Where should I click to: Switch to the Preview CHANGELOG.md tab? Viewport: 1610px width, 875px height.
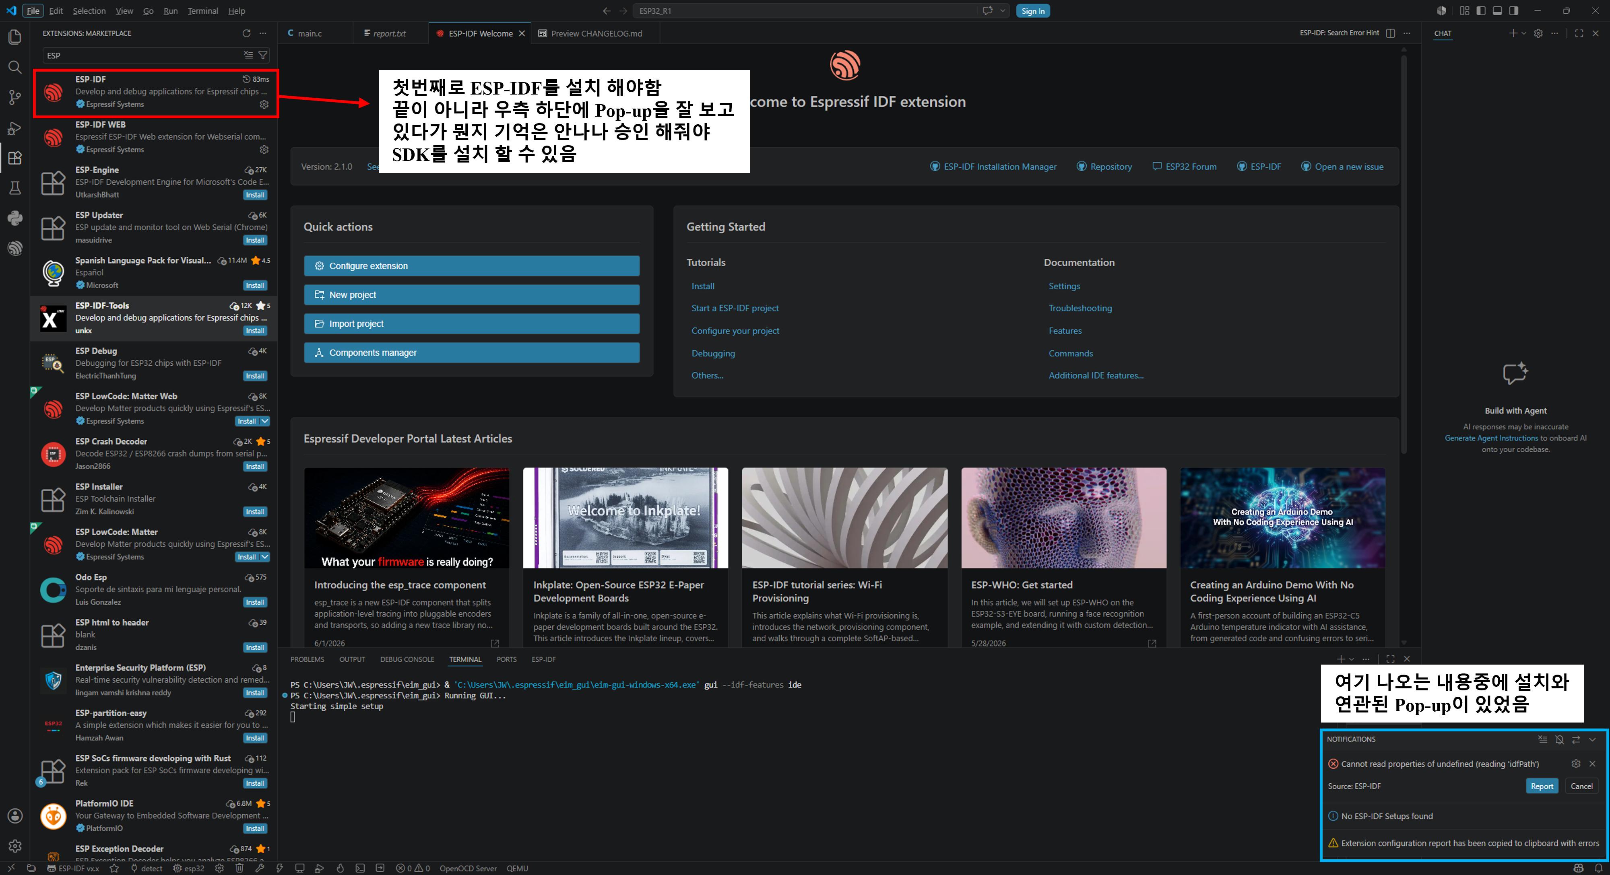[x=596, y=33]
